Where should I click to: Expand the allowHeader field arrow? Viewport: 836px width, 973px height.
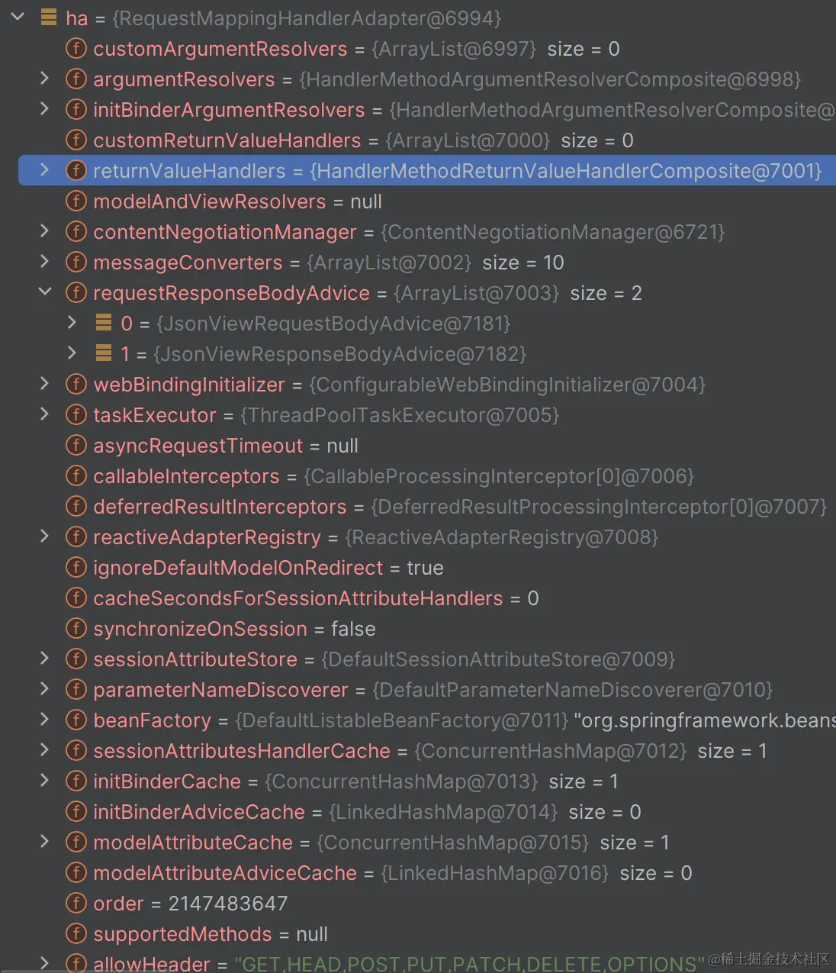tap(44, 963)
